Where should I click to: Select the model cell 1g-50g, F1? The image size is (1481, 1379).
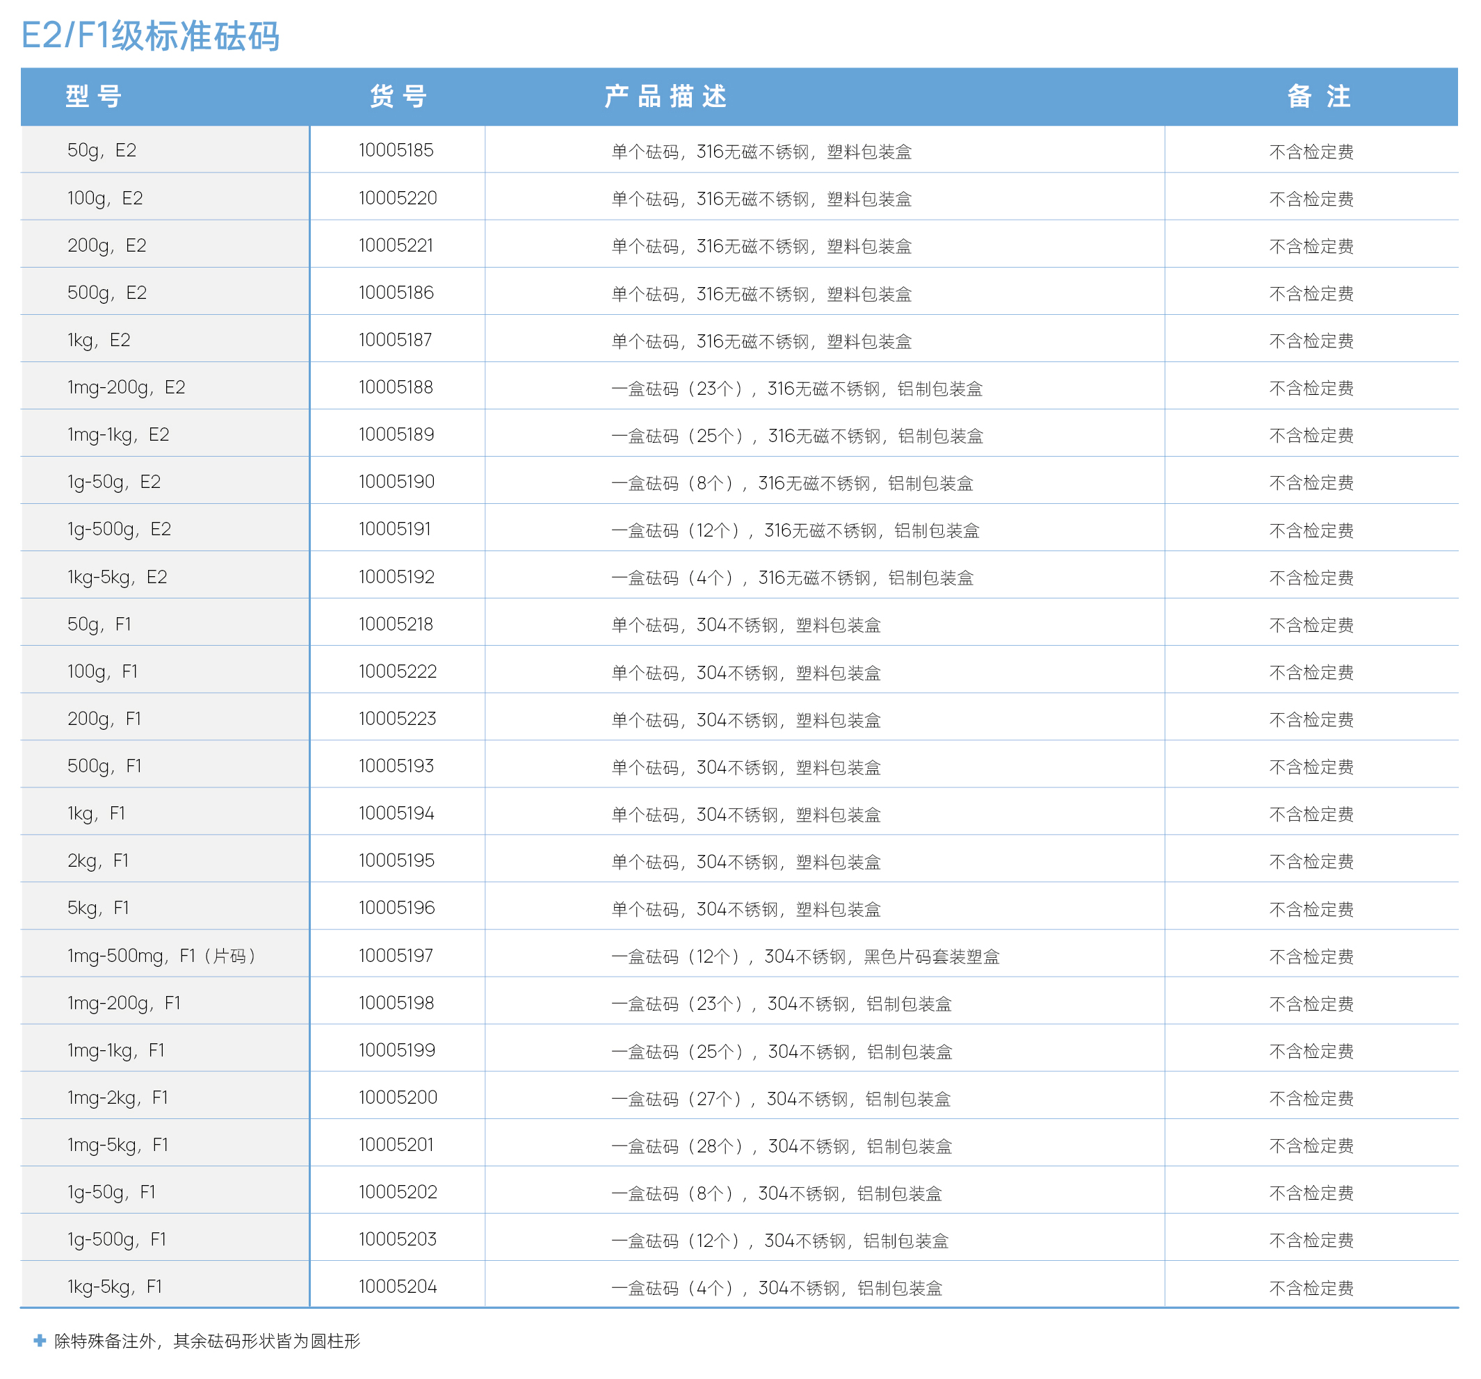[112, 1192]
